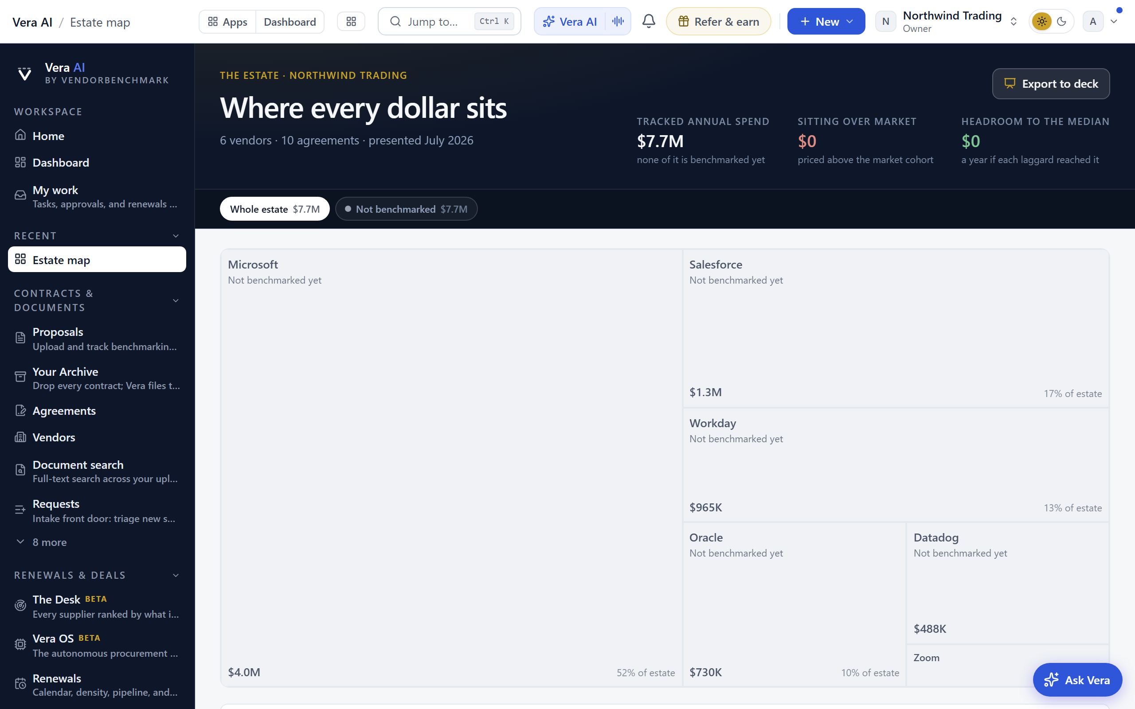Select the Zoom treemap tile

(1007, 666)
